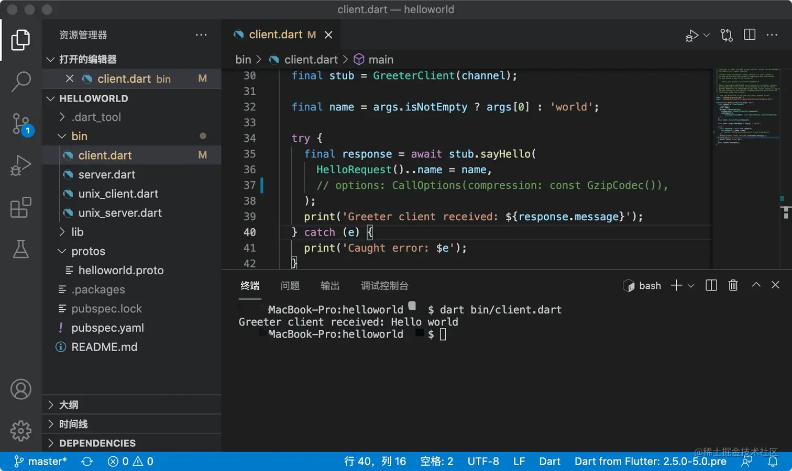The width and height of the screenshot is (792, 471).
Task: Click the UTF-8 encoding label
Action: 483,461
